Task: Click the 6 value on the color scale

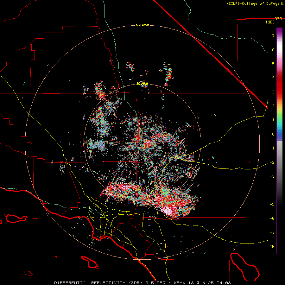Action: (273, 50)
